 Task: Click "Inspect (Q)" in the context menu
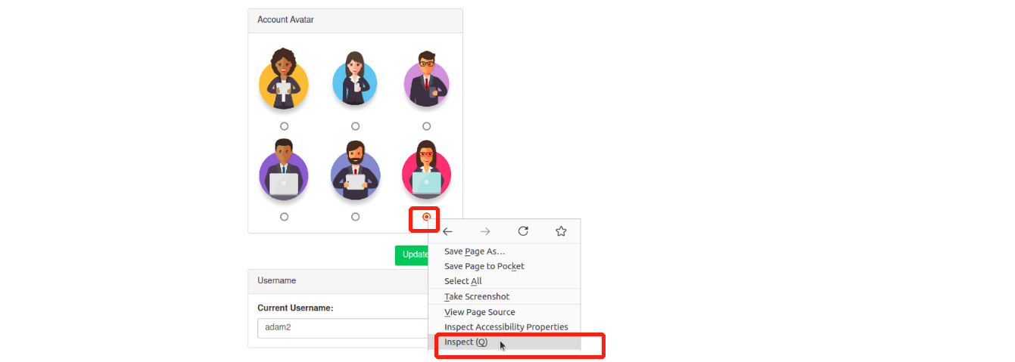[465, 342]
